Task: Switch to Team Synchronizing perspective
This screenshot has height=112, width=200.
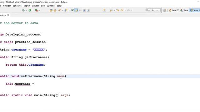Action: (x=195, y=10)
